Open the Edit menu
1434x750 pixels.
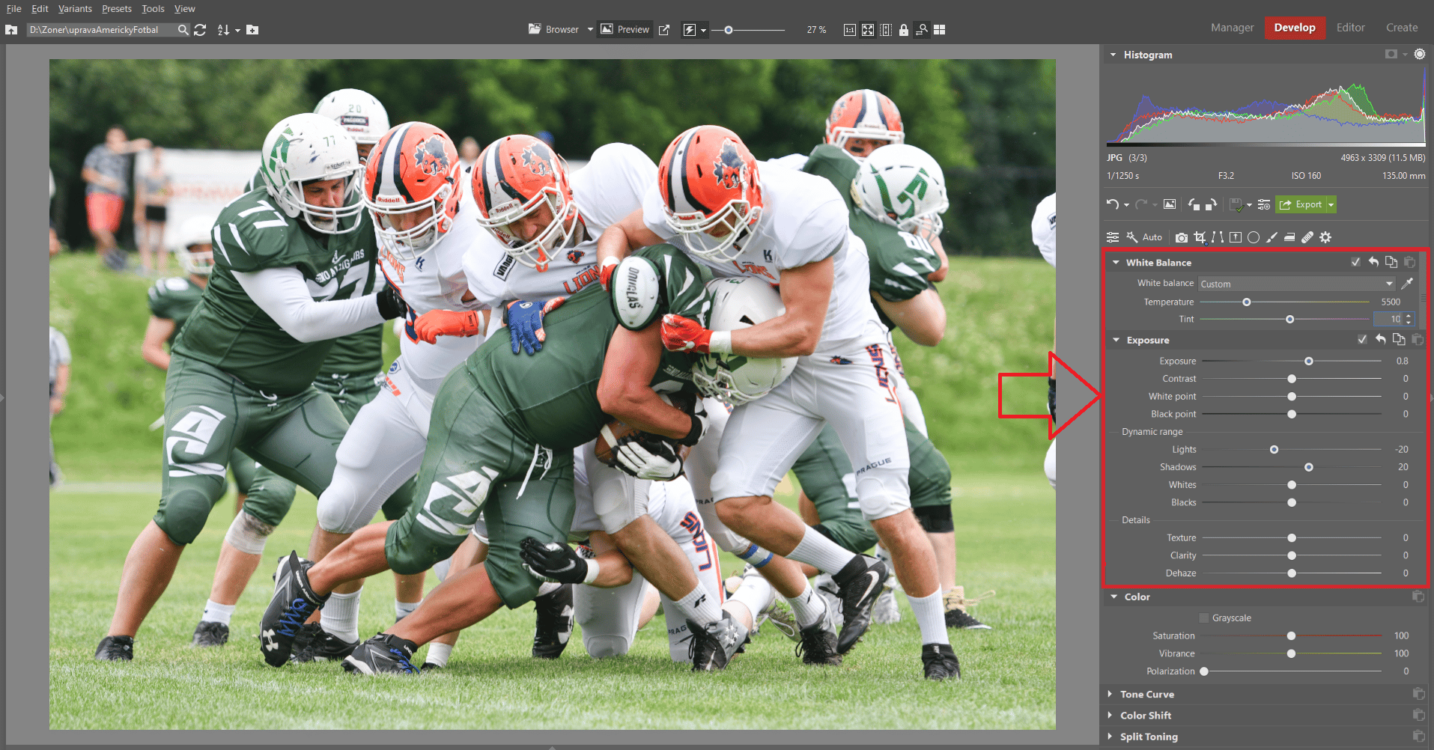[x=40, y=9]
